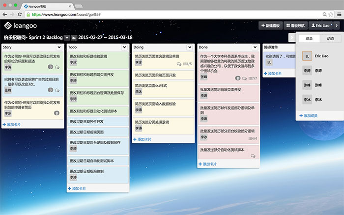Open comments on the 批量发送部分自动化测试脚本 card
Viewport: 344px width, 215px height.
(253, 156)
